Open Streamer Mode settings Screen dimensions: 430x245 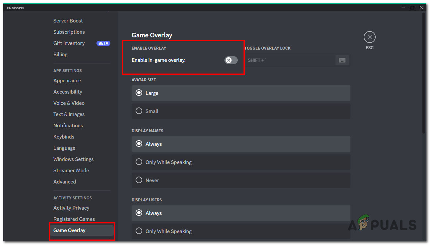71,170
